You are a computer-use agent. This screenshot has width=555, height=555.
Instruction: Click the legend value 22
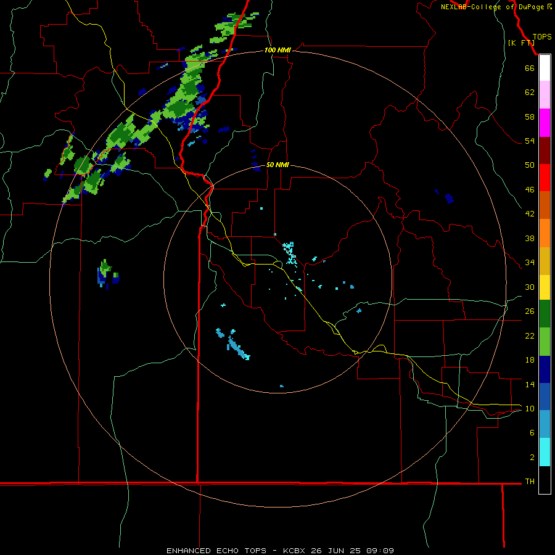tap(530, 335)
